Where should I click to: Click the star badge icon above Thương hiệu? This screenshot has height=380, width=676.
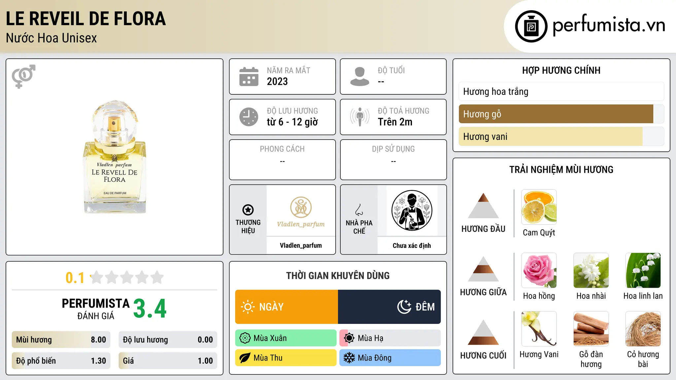tap(248, 210)
